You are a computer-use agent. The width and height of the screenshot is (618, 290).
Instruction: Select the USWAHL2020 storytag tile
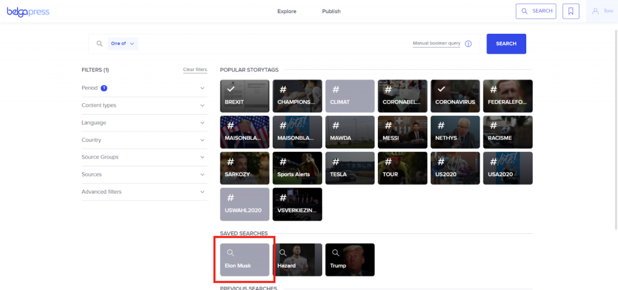[x=245, y=204]
